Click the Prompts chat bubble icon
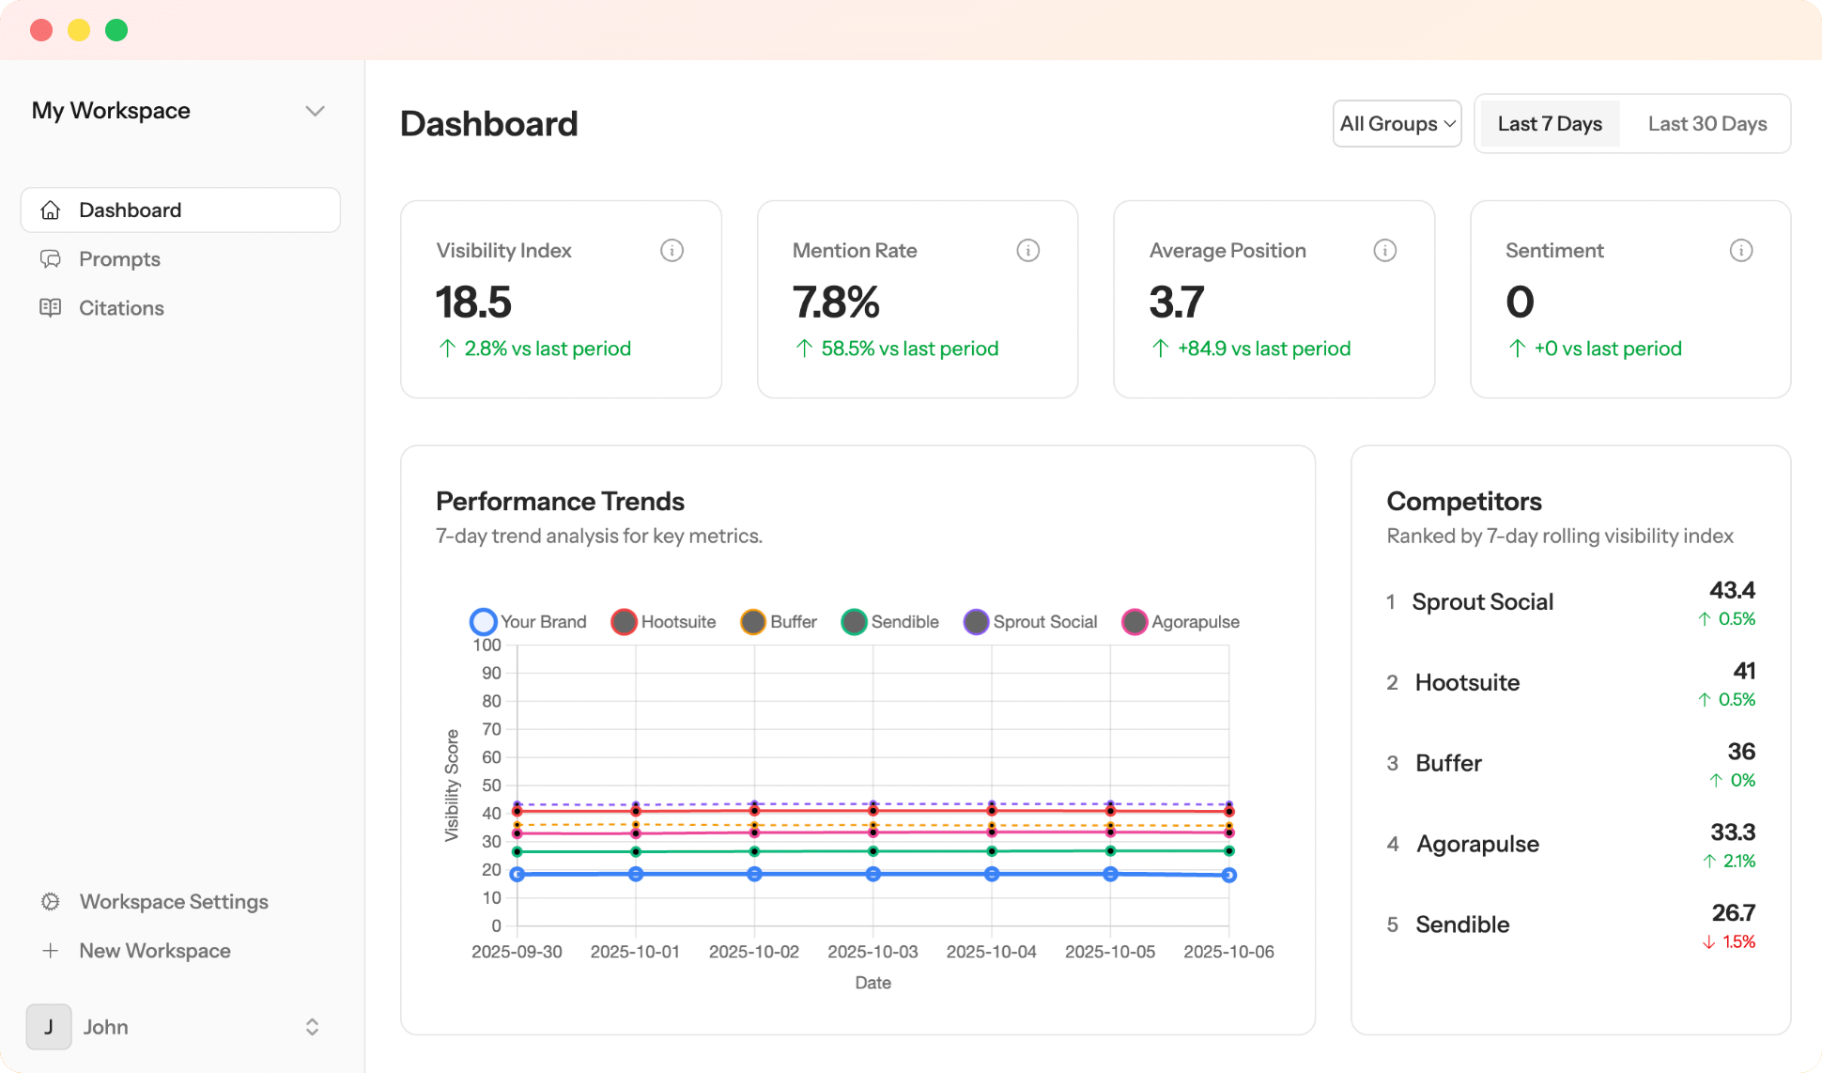The image size is (1822, 1073). (51, 259)
